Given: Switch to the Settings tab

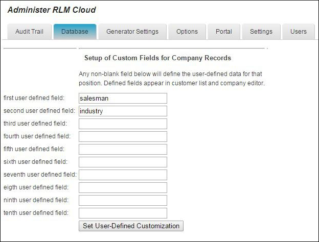Looking at the screenshot, I should click(261, 32).
